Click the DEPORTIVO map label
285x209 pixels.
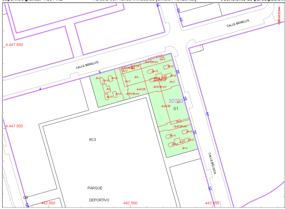tap(99, 200)
